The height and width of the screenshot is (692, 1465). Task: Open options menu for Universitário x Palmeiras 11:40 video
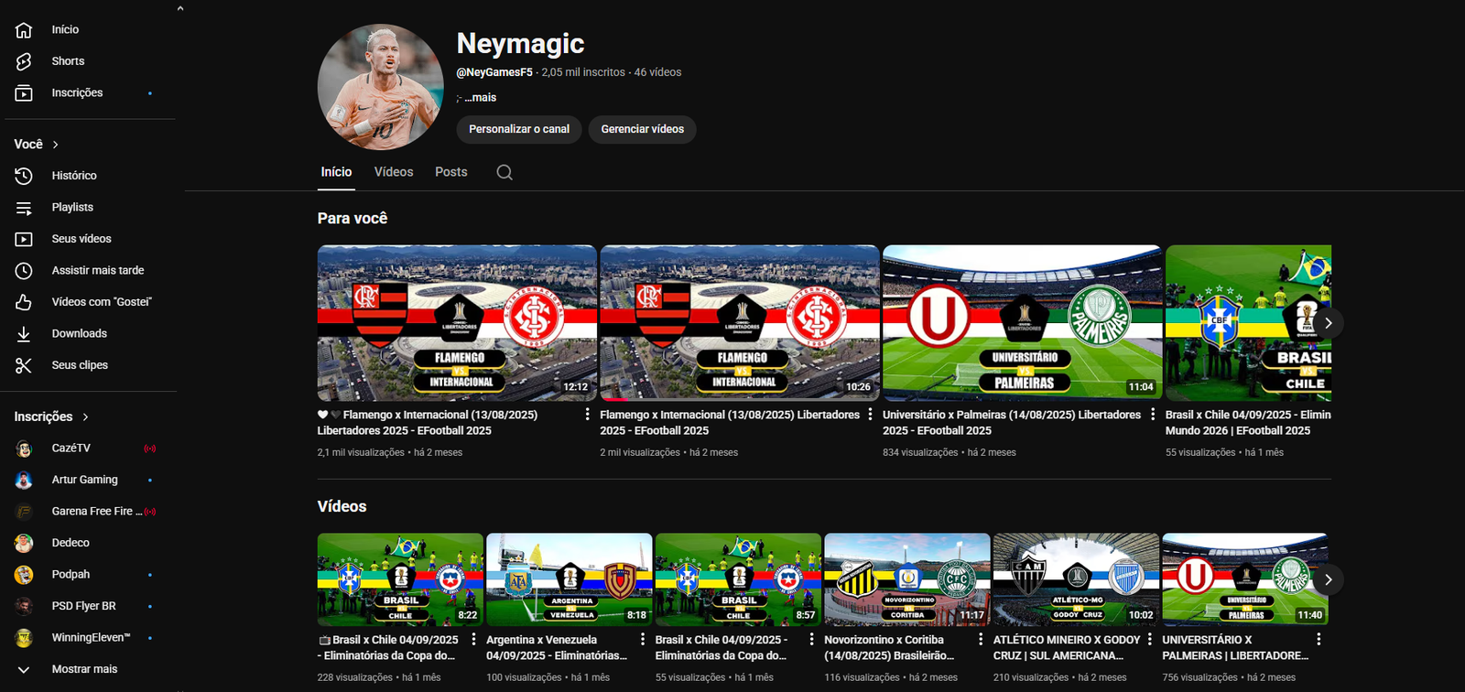(1318, 640)
